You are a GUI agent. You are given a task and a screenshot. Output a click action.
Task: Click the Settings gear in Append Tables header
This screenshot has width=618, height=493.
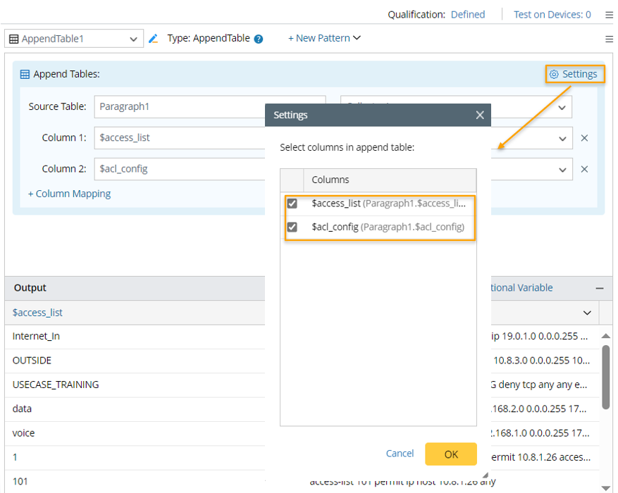(x=574, y=74)
